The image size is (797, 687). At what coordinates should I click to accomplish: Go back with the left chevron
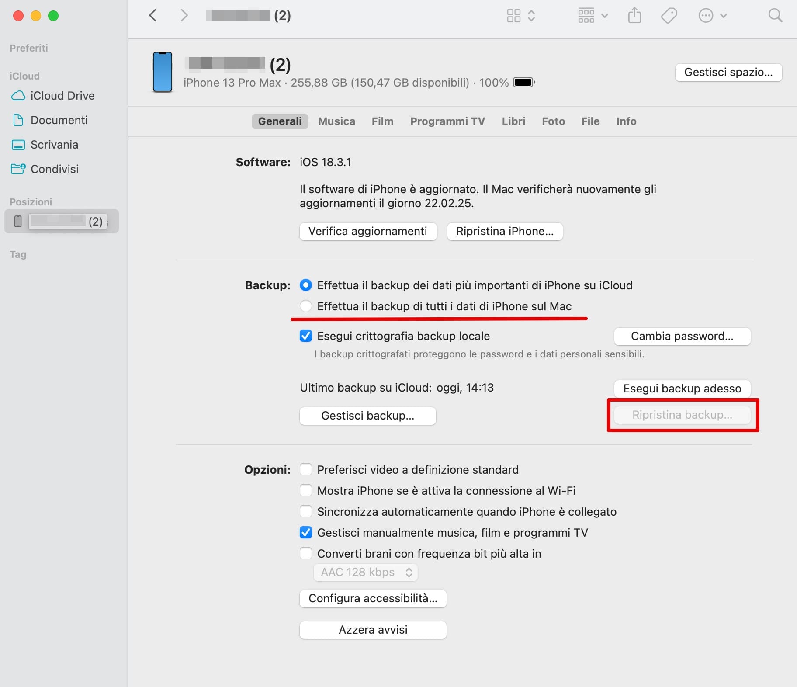coord(152,16)
